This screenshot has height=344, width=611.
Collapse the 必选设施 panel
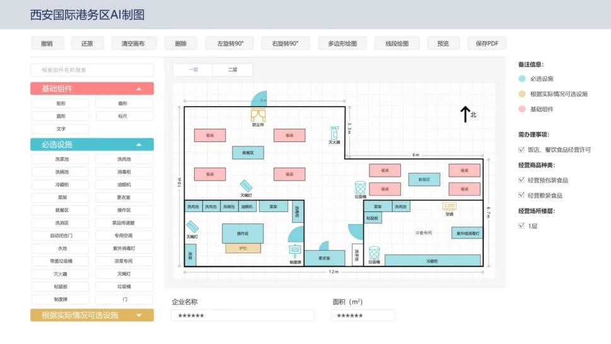pos(139,145)
